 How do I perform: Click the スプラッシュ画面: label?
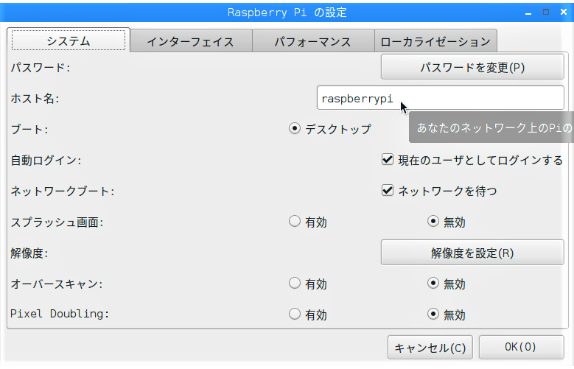[x=57, y=222]
